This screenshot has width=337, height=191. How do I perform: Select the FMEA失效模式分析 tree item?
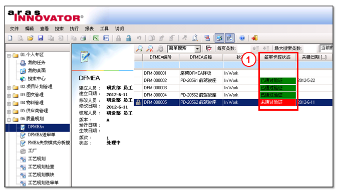[x=49, y=143]
